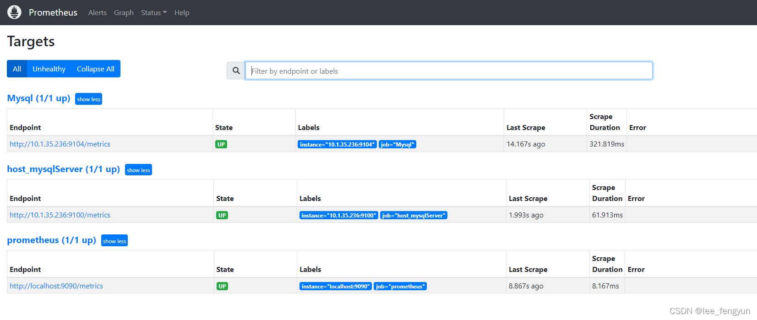Screen dimensions: 757x320
Task: Click label instance="localhost:9090"
Action: click(336, 286)
